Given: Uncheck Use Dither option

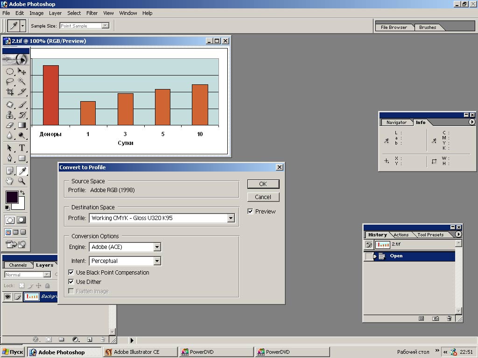Looking at the screenshot, I should point(71,282).
